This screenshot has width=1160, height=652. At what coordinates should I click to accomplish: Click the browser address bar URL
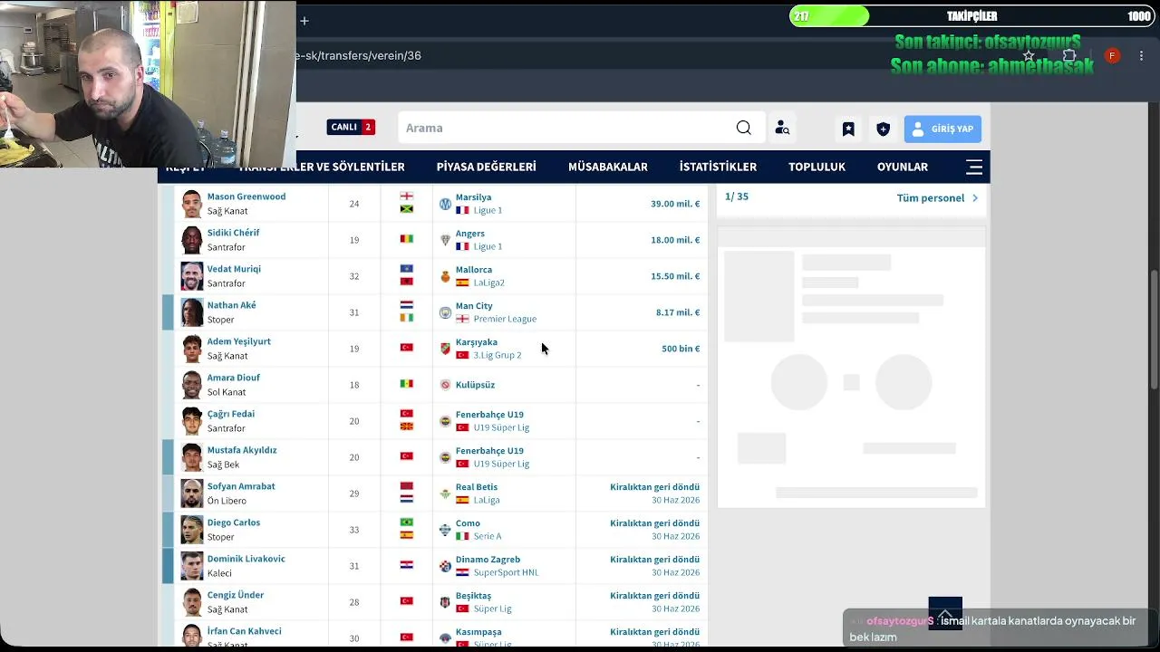(x=359, y=55)
